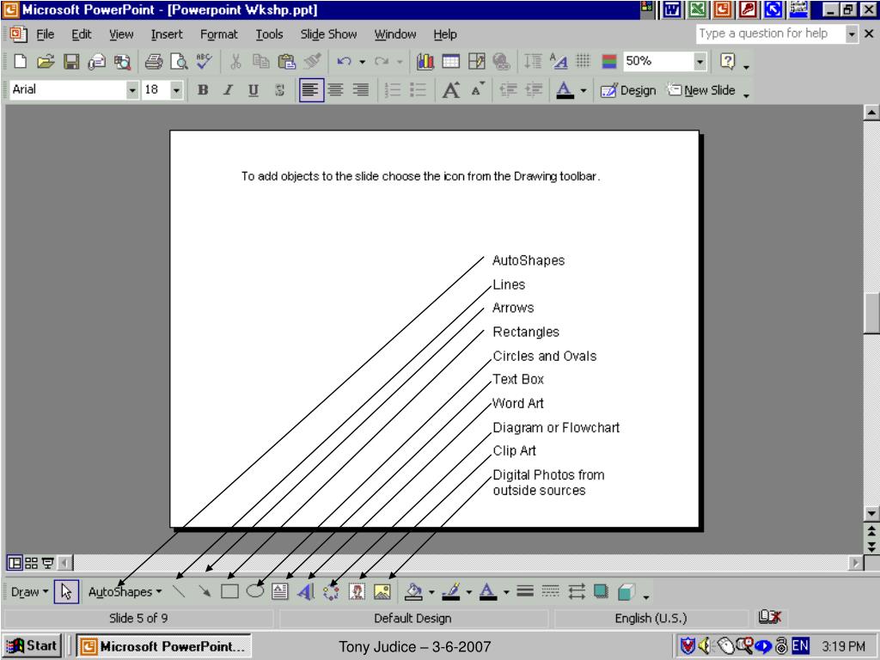
Task: Select the Arrow drawing tool
Action: point(205,591)
